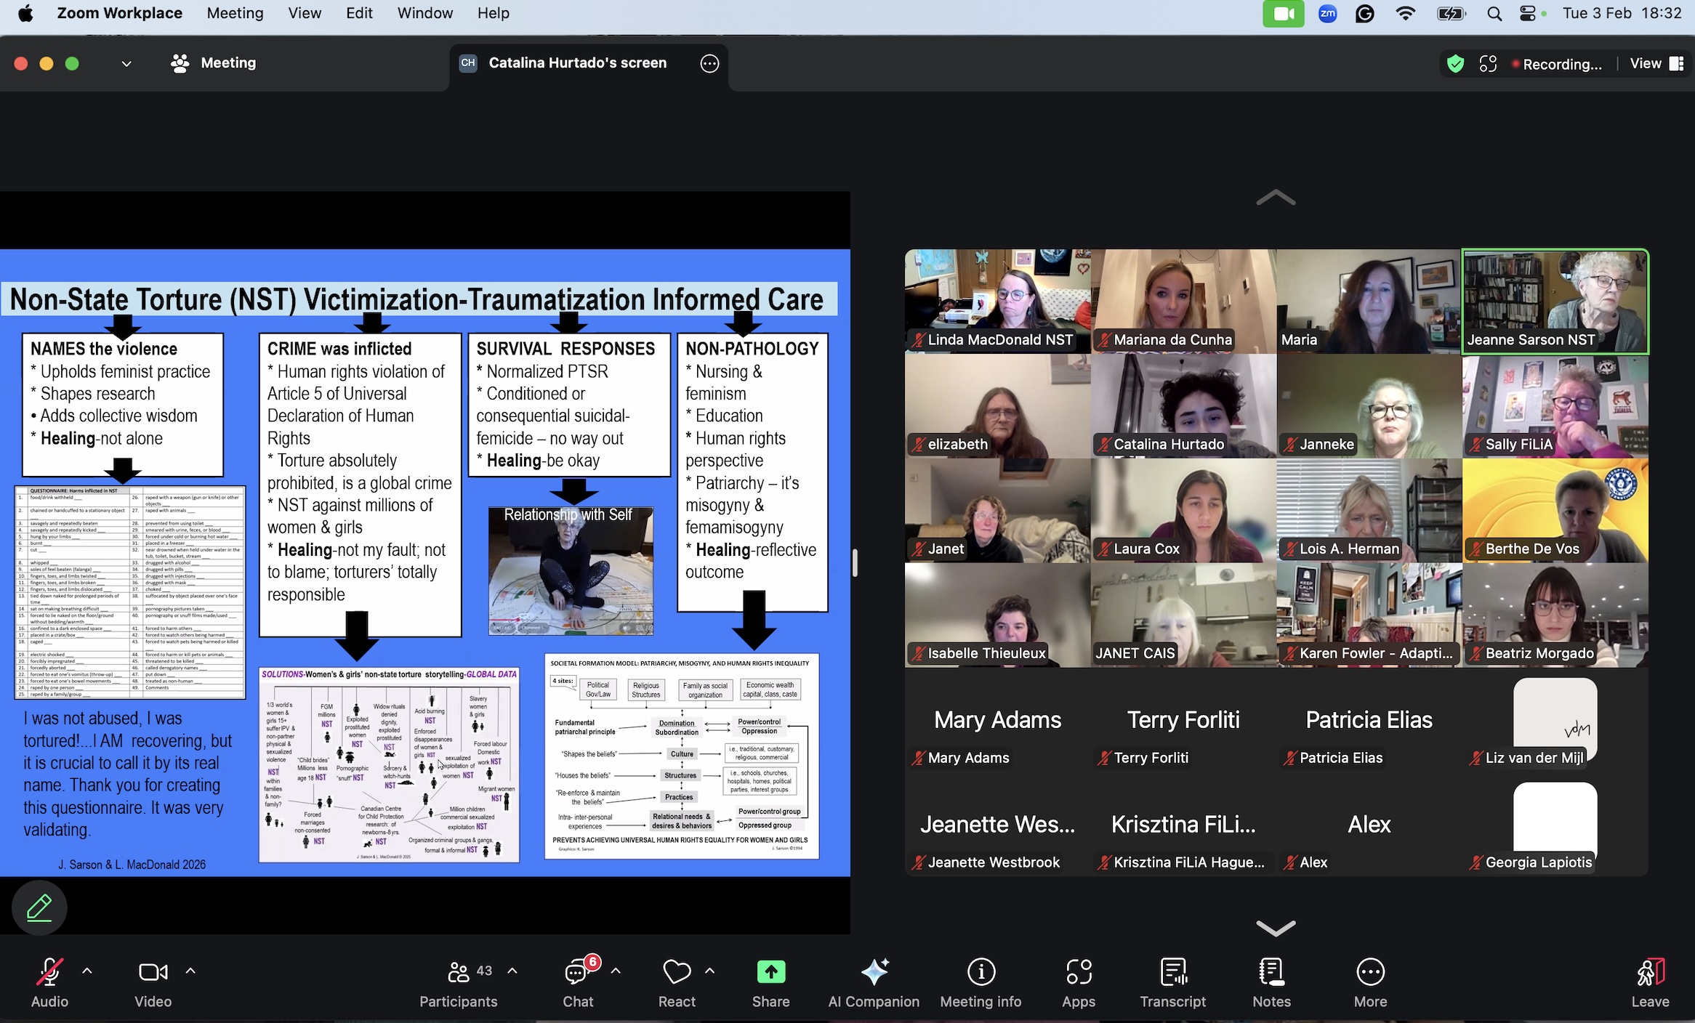This screenshot has height=1023, width=1695.
Task: Click the green encryption shield icon
Action: coord(1454,64)
